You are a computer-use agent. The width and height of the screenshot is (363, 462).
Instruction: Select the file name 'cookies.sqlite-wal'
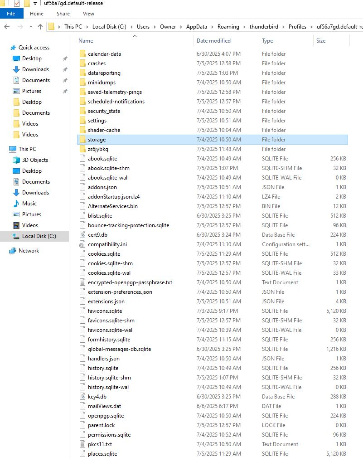coord(109,273)
